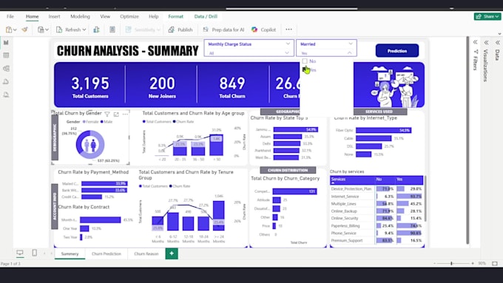Switch to mobile layout icon
This screenshot has width=503, height=283.
(35, 253)
